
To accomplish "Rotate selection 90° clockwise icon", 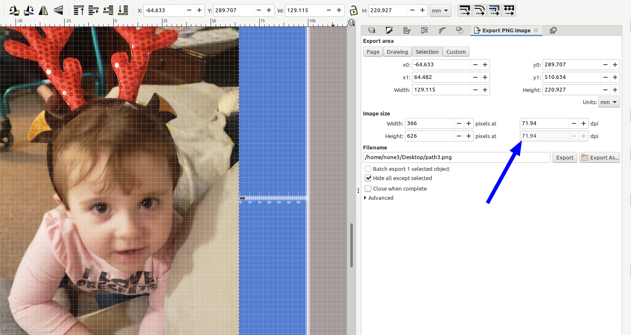I will (29, 10).
